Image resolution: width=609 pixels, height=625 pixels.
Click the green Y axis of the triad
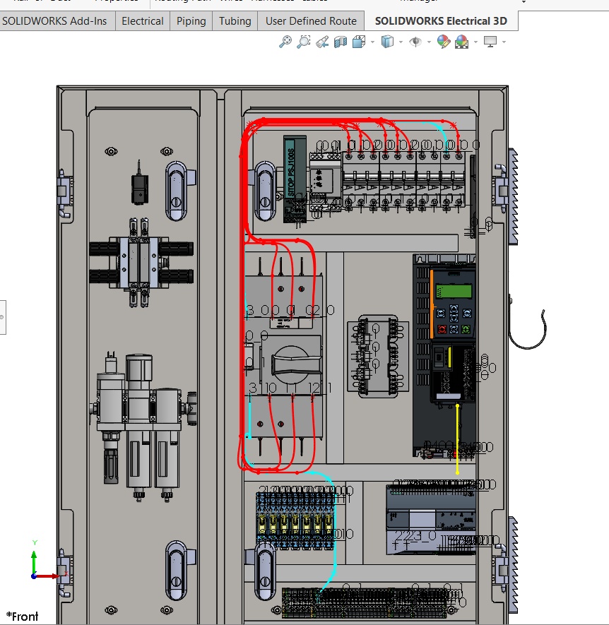coord(34,561)
